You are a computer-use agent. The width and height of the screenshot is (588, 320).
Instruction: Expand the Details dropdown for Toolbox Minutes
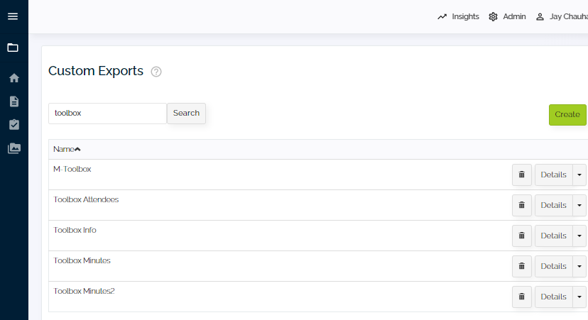(579, 266)
